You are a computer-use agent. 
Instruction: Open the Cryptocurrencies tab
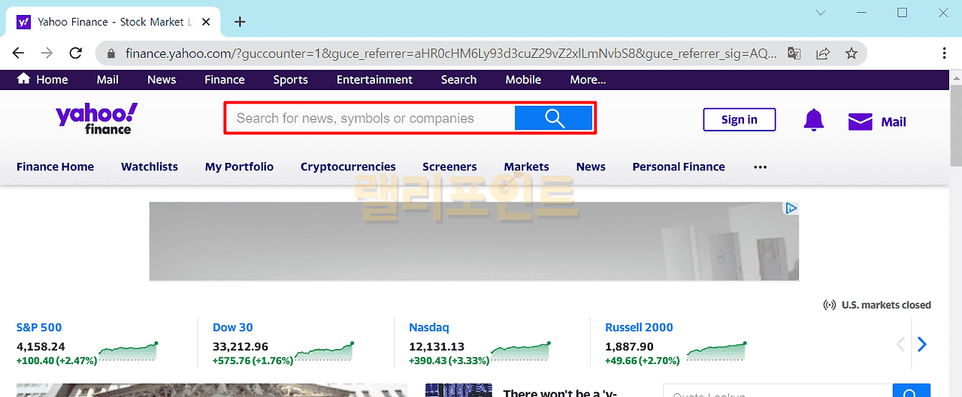348,167
